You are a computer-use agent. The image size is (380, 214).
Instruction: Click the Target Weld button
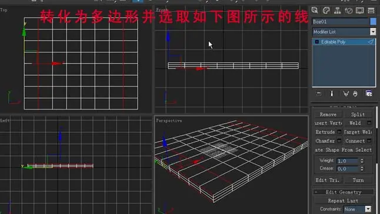coord(358,132)
